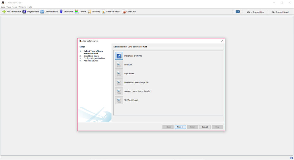Click step text 'Configure Ingest Modules'
Screen dimensions: 294x160
coord(94,58)
